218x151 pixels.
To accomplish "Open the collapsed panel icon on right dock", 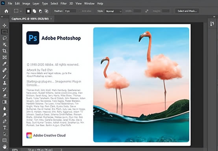I will pos(212,24).
